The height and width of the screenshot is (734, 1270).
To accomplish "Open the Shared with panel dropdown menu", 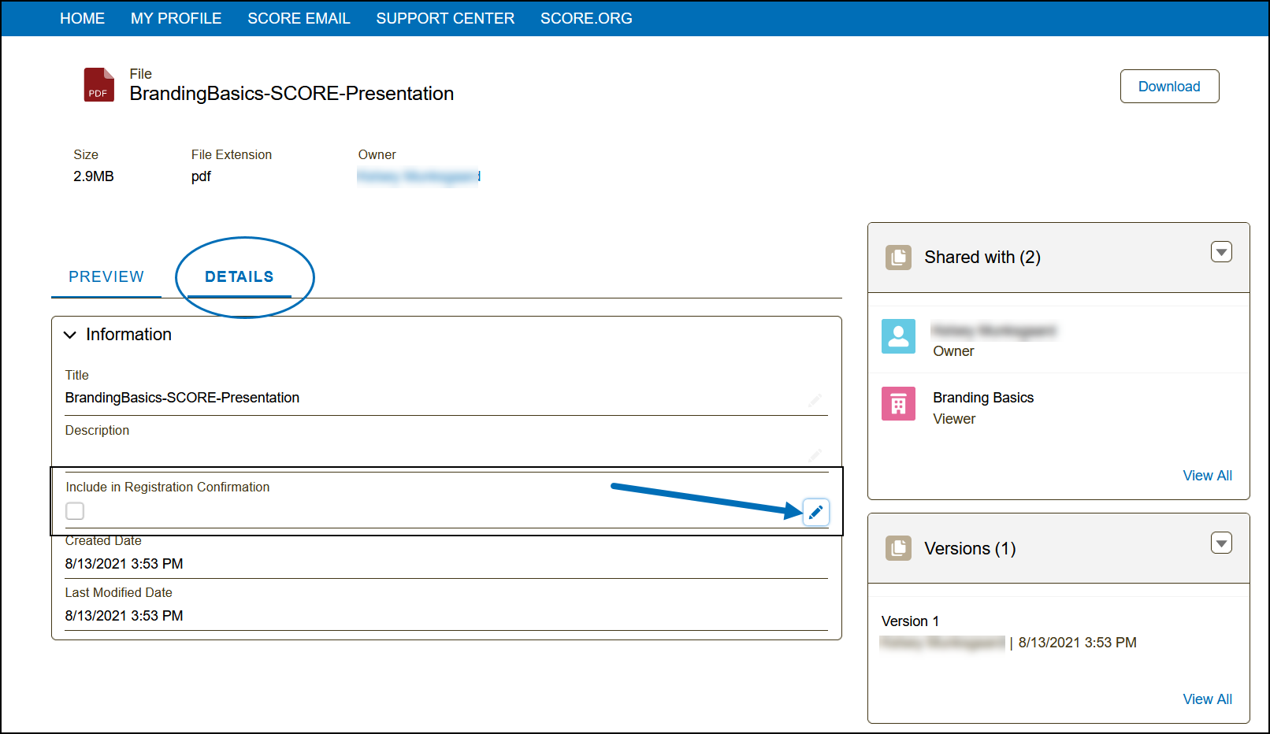I will point(1220,252).
